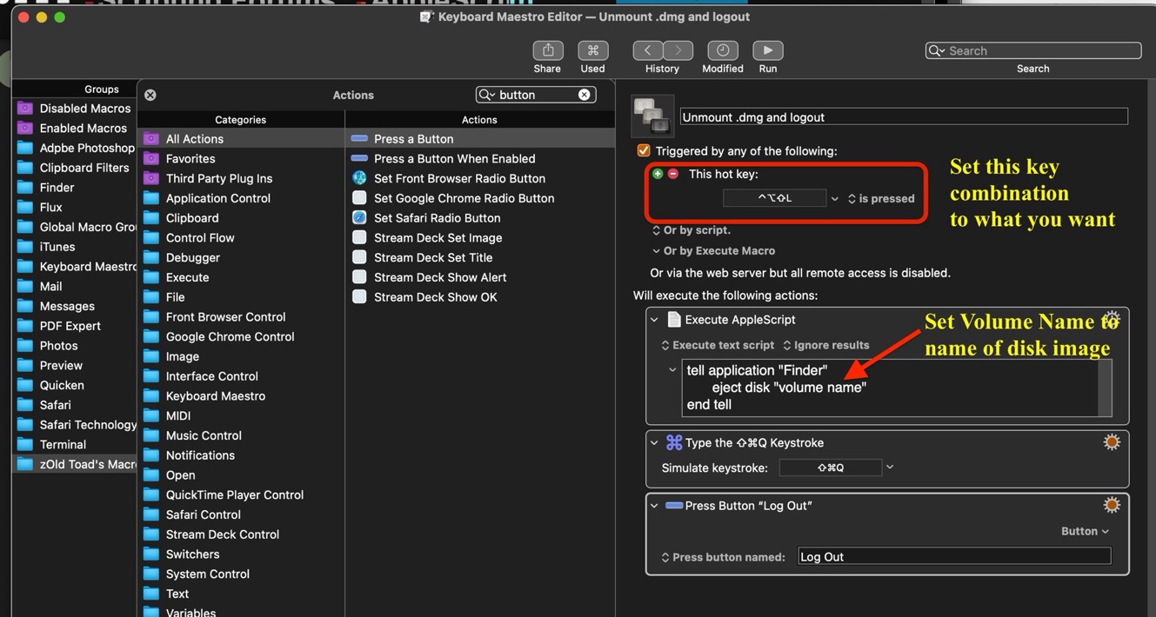This screenshot has height=617, width=1156.
Task: Change 'Ignore results' option
Action: (x=826, y=345)
